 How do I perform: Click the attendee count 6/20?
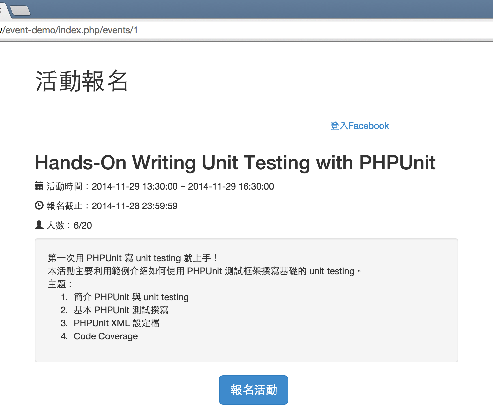click(82, 225)
